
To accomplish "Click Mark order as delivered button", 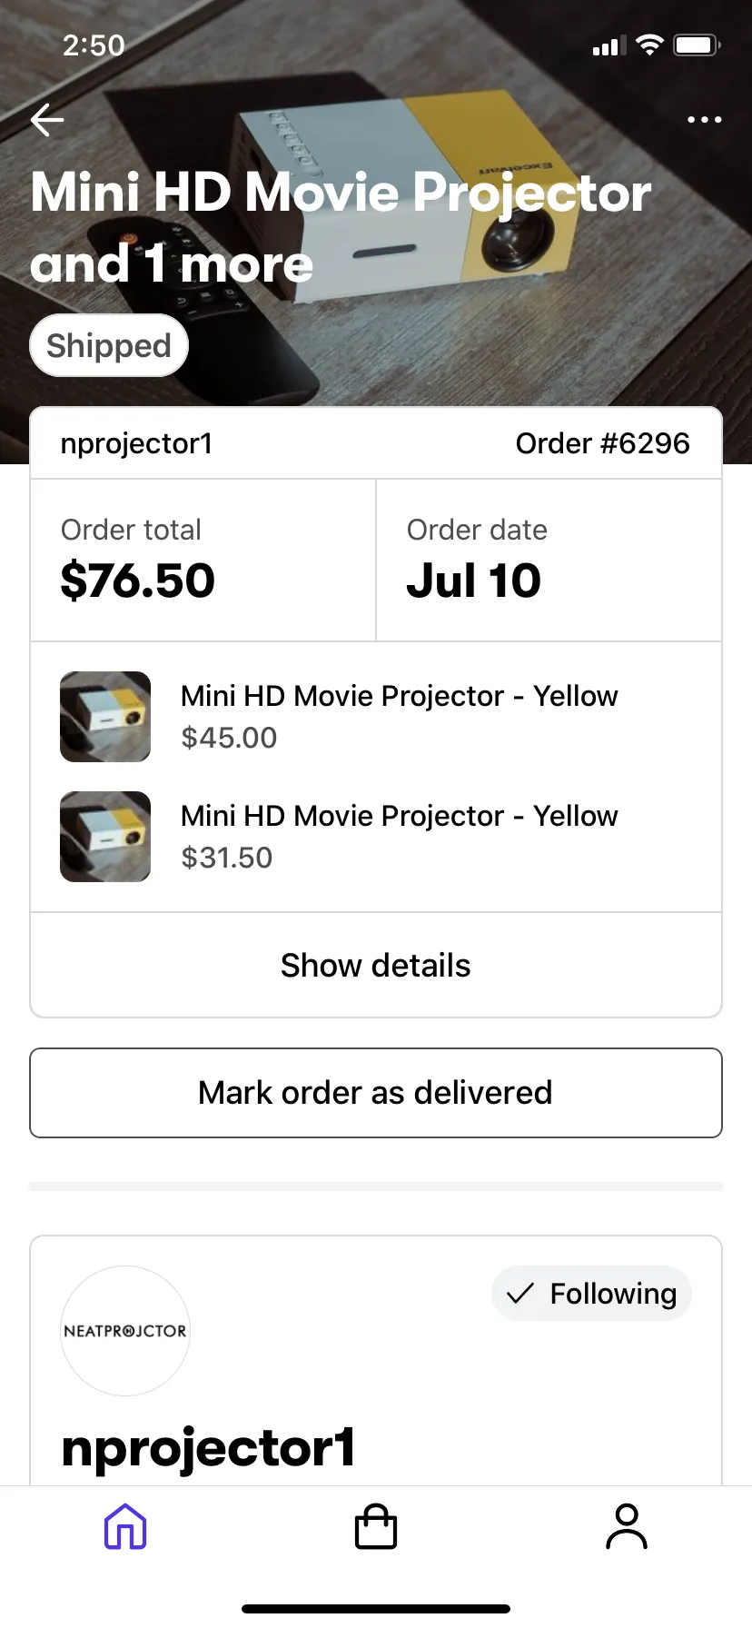I will (376, 1093).
